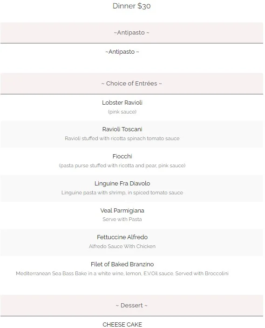Image resolution: width=265 pixels, height=328 pixels.
Task: Select the Choice of Entrées header
Action: [x=131, y=84]
